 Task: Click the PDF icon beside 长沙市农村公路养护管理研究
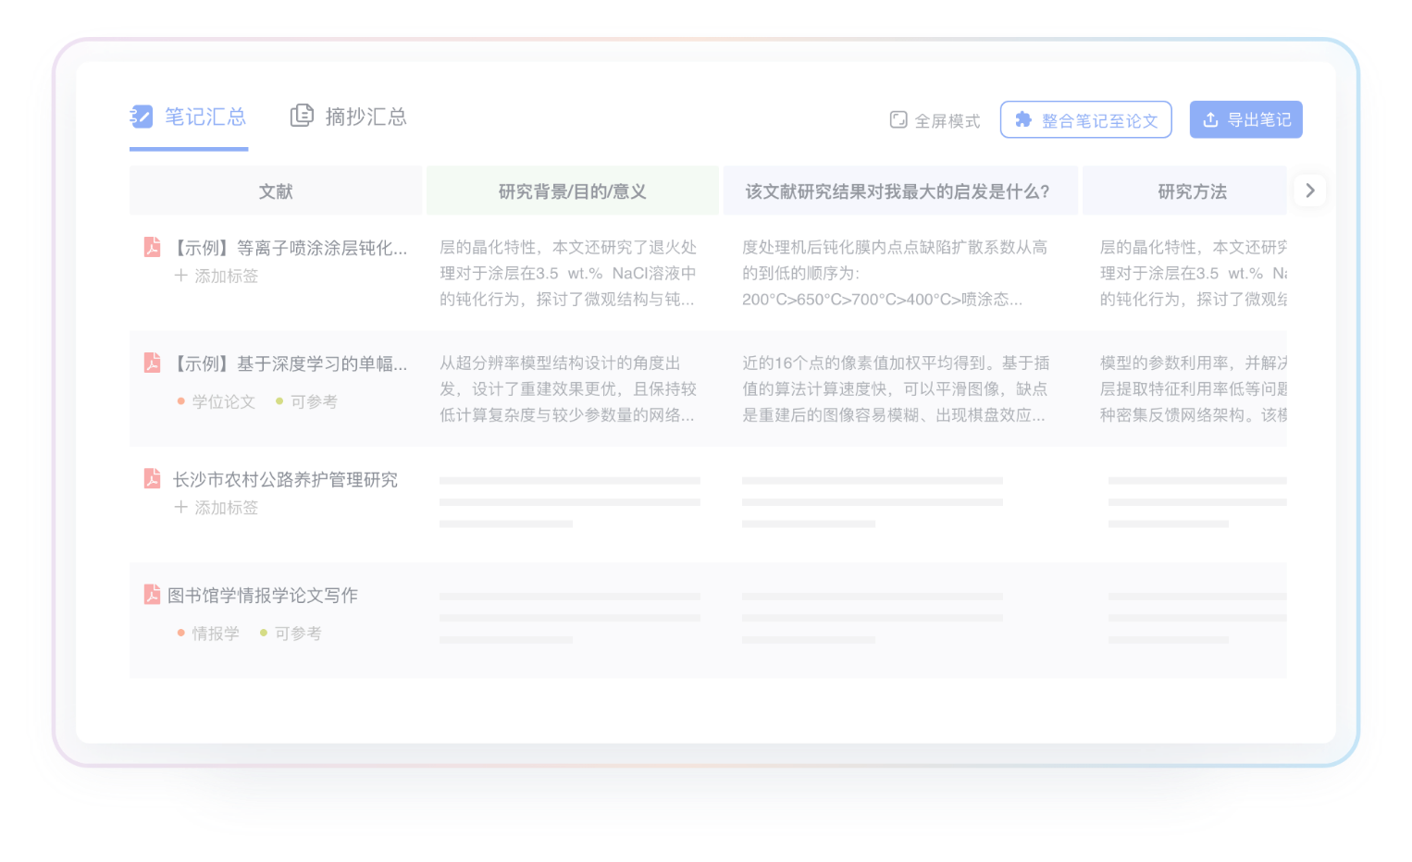point(152,478)
